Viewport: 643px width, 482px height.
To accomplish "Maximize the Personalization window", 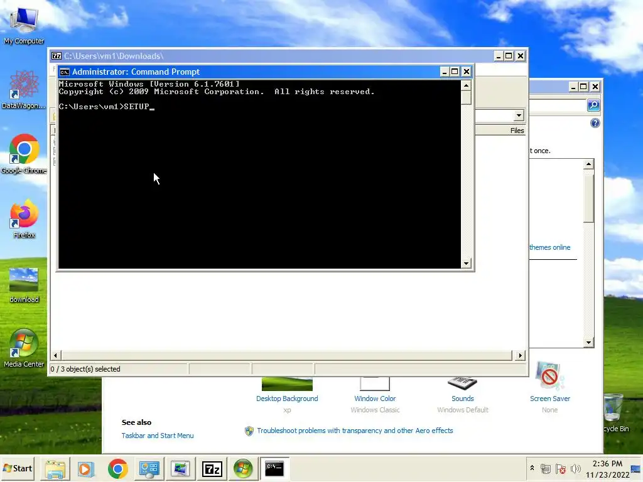I will tap(583, 87).
